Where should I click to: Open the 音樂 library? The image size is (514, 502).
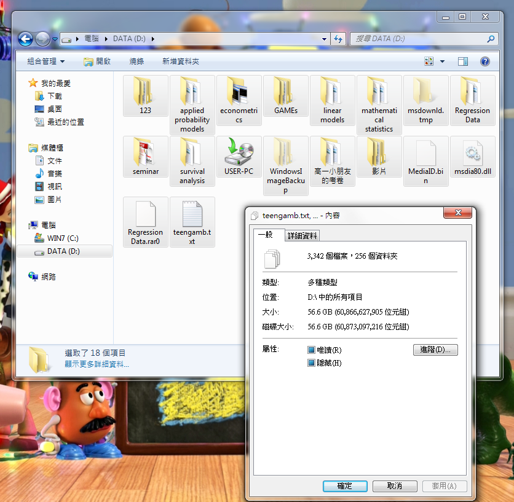tap(48, 173)
